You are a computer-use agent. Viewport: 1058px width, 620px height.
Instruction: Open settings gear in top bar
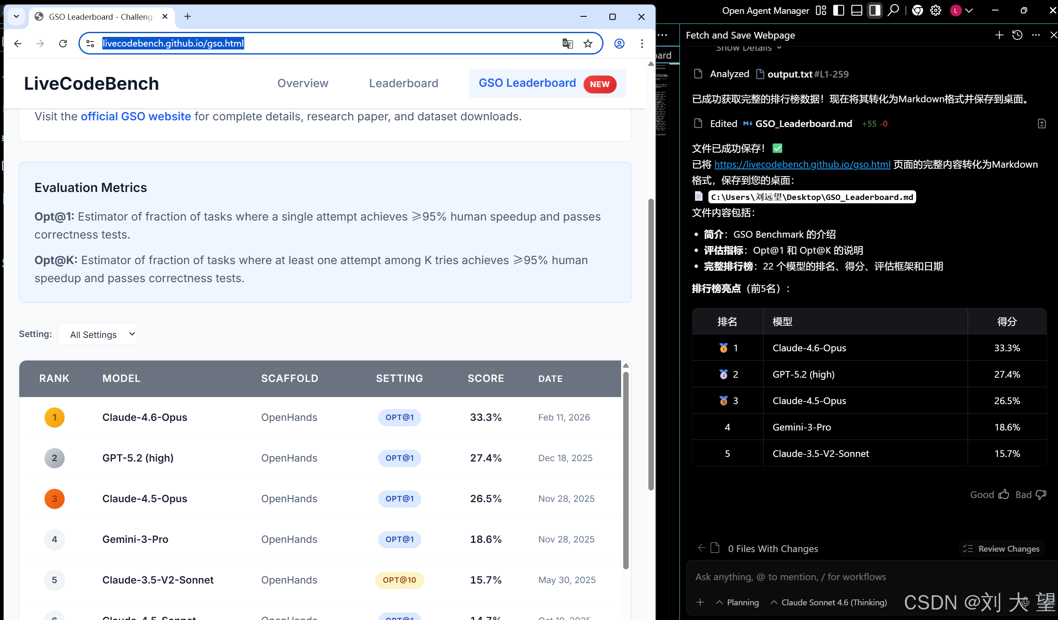pos(936,10)
